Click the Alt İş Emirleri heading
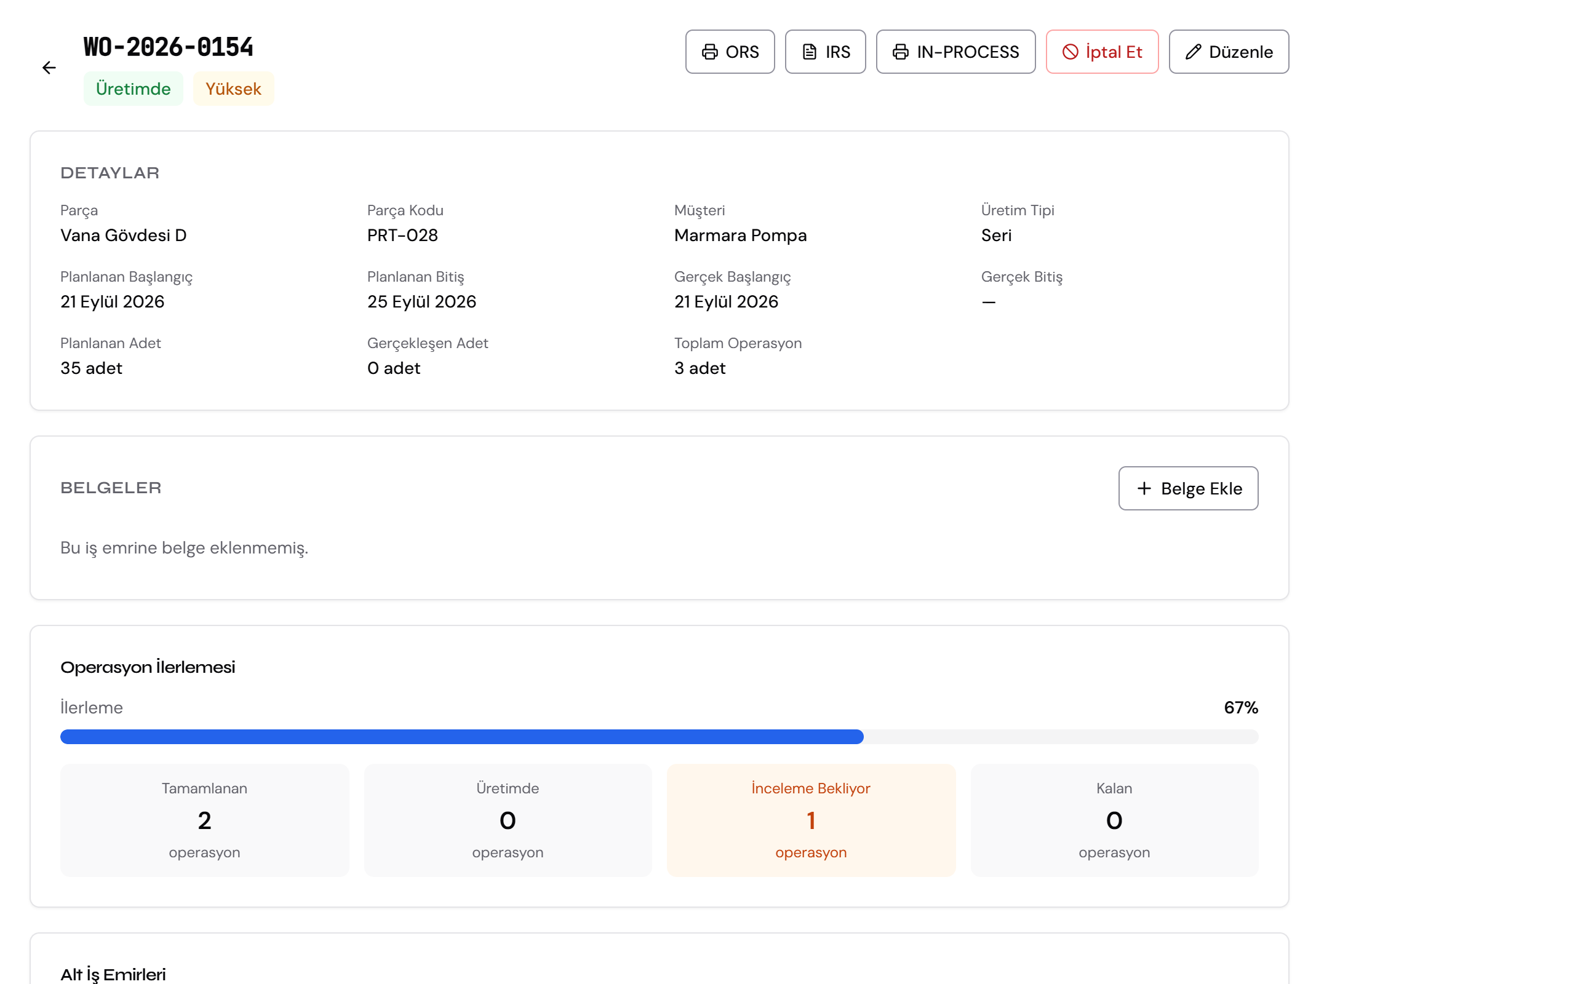 click(113, 974)
